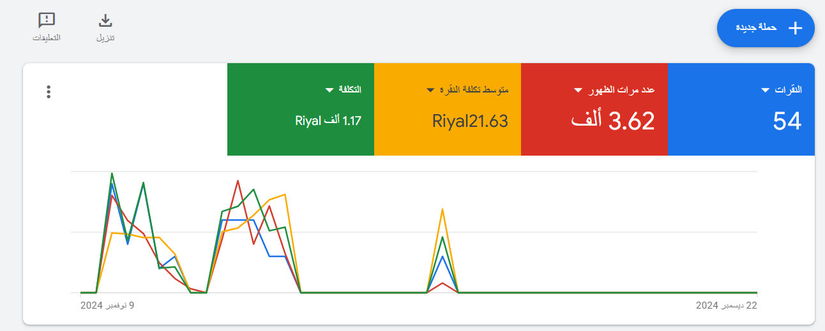Viewport: 825px width, 331px height.
Task: Click the plus icon on new campaign button
Action: [795, 28]
